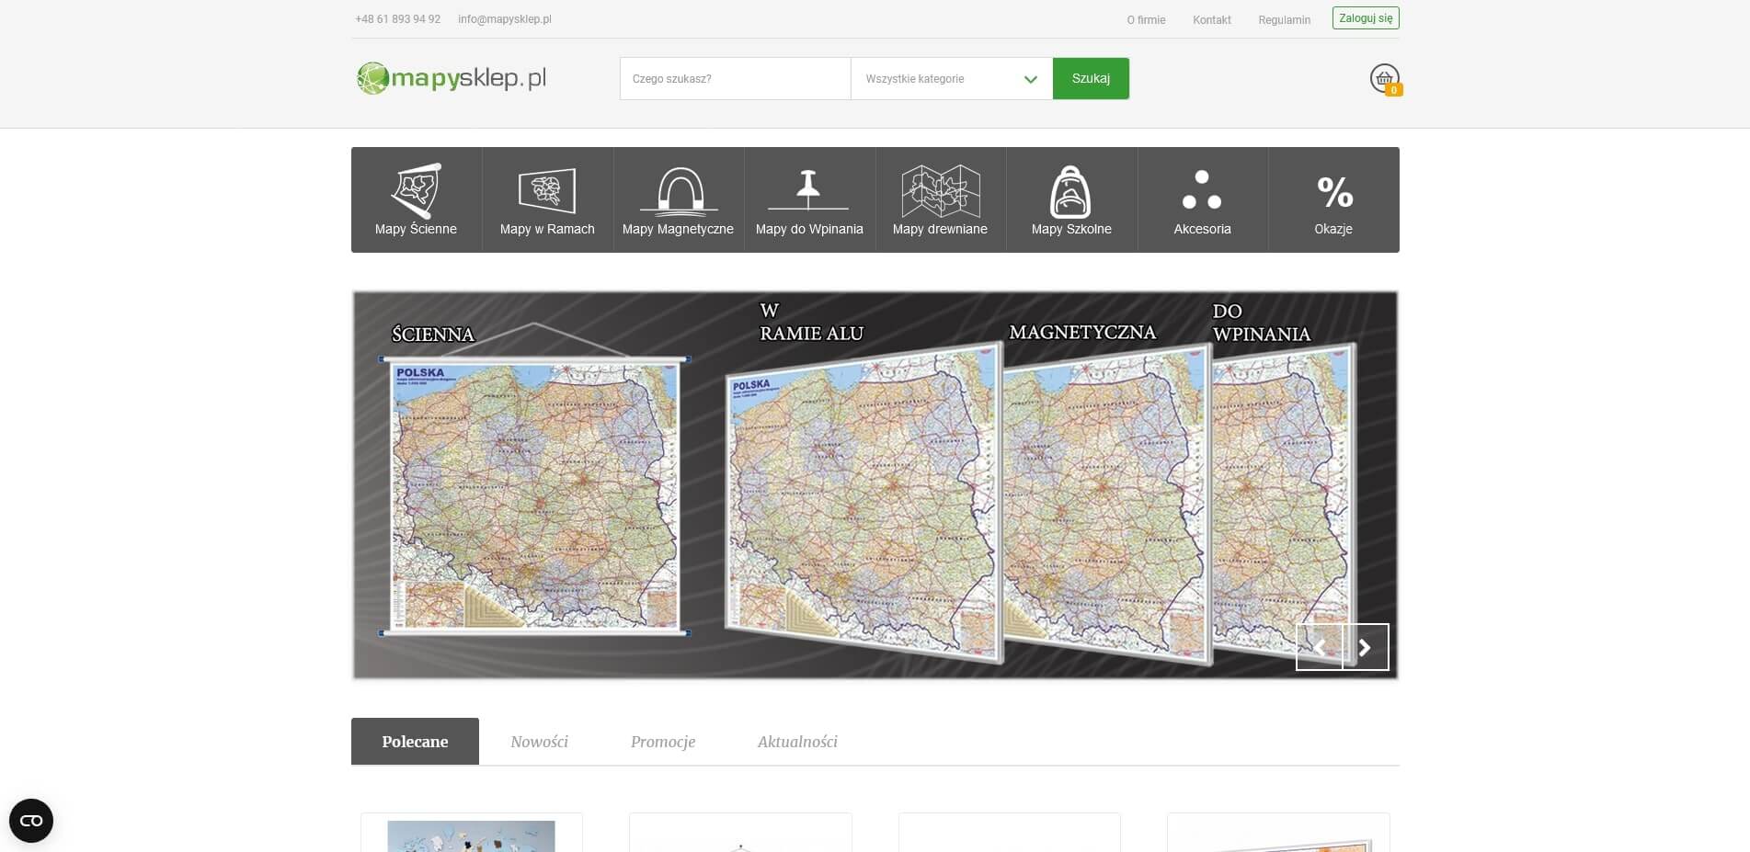
Task: Open the Mapy drewniane folded-map icon
Action: pos(940,190)
